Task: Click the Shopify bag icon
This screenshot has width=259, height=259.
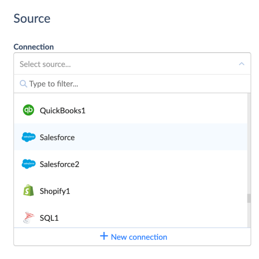Action: 29,190
